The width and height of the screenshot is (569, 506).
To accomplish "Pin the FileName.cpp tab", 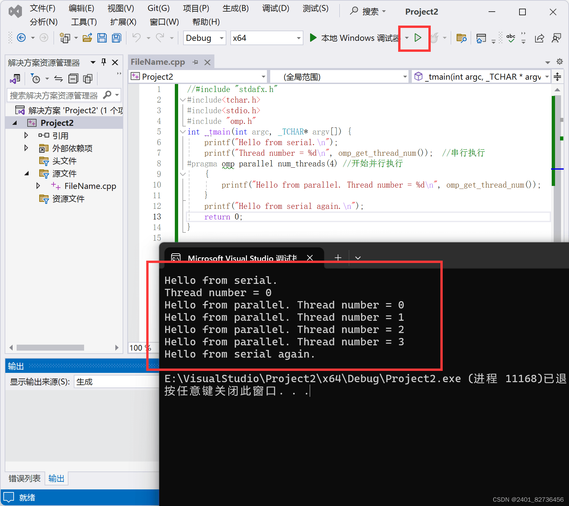I will click(195, 62).
